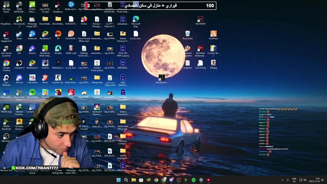
Task: Launch the JDownloader 2 shortcut
Action: click(x=19, y=22)
